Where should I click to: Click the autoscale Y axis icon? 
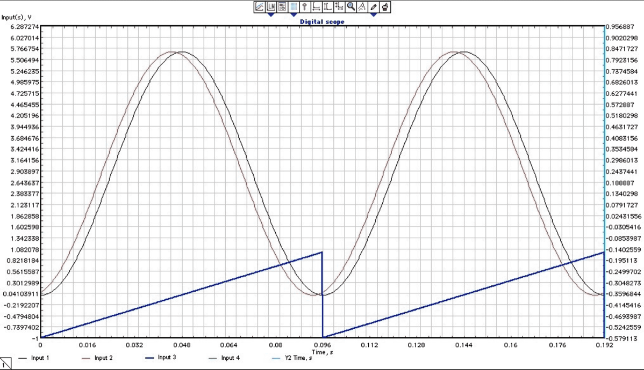328,7
